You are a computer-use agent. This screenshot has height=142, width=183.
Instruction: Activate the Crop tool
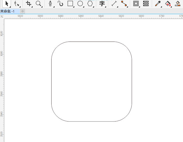tap(29, 3)
